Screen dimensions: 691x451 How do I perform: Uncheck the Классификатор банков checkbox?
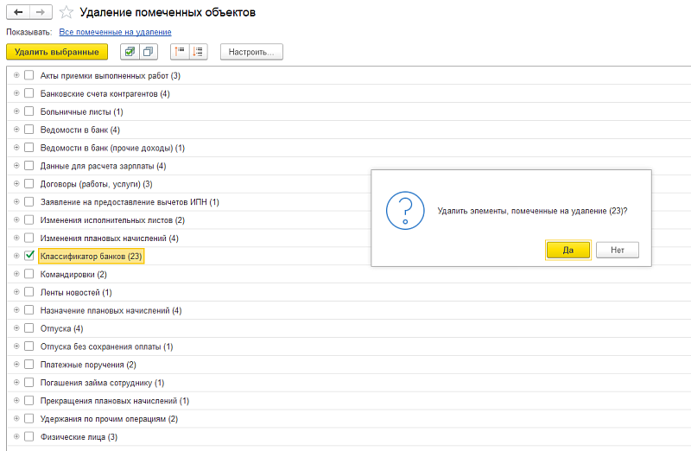coord(29,256)
